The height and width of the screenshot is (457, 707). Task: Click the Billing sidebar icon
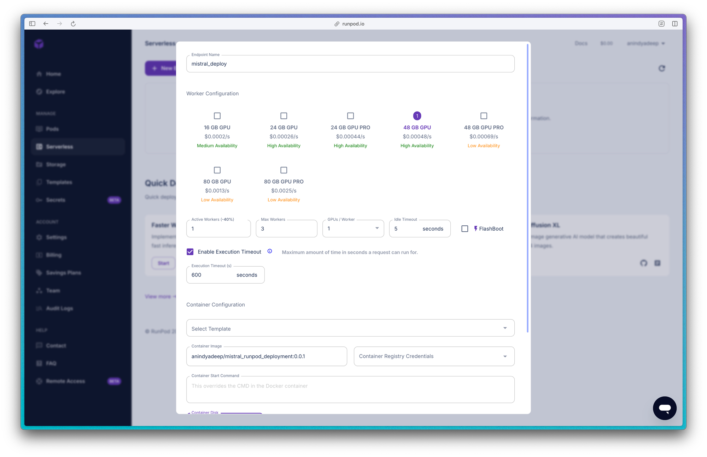click(40, 255)
